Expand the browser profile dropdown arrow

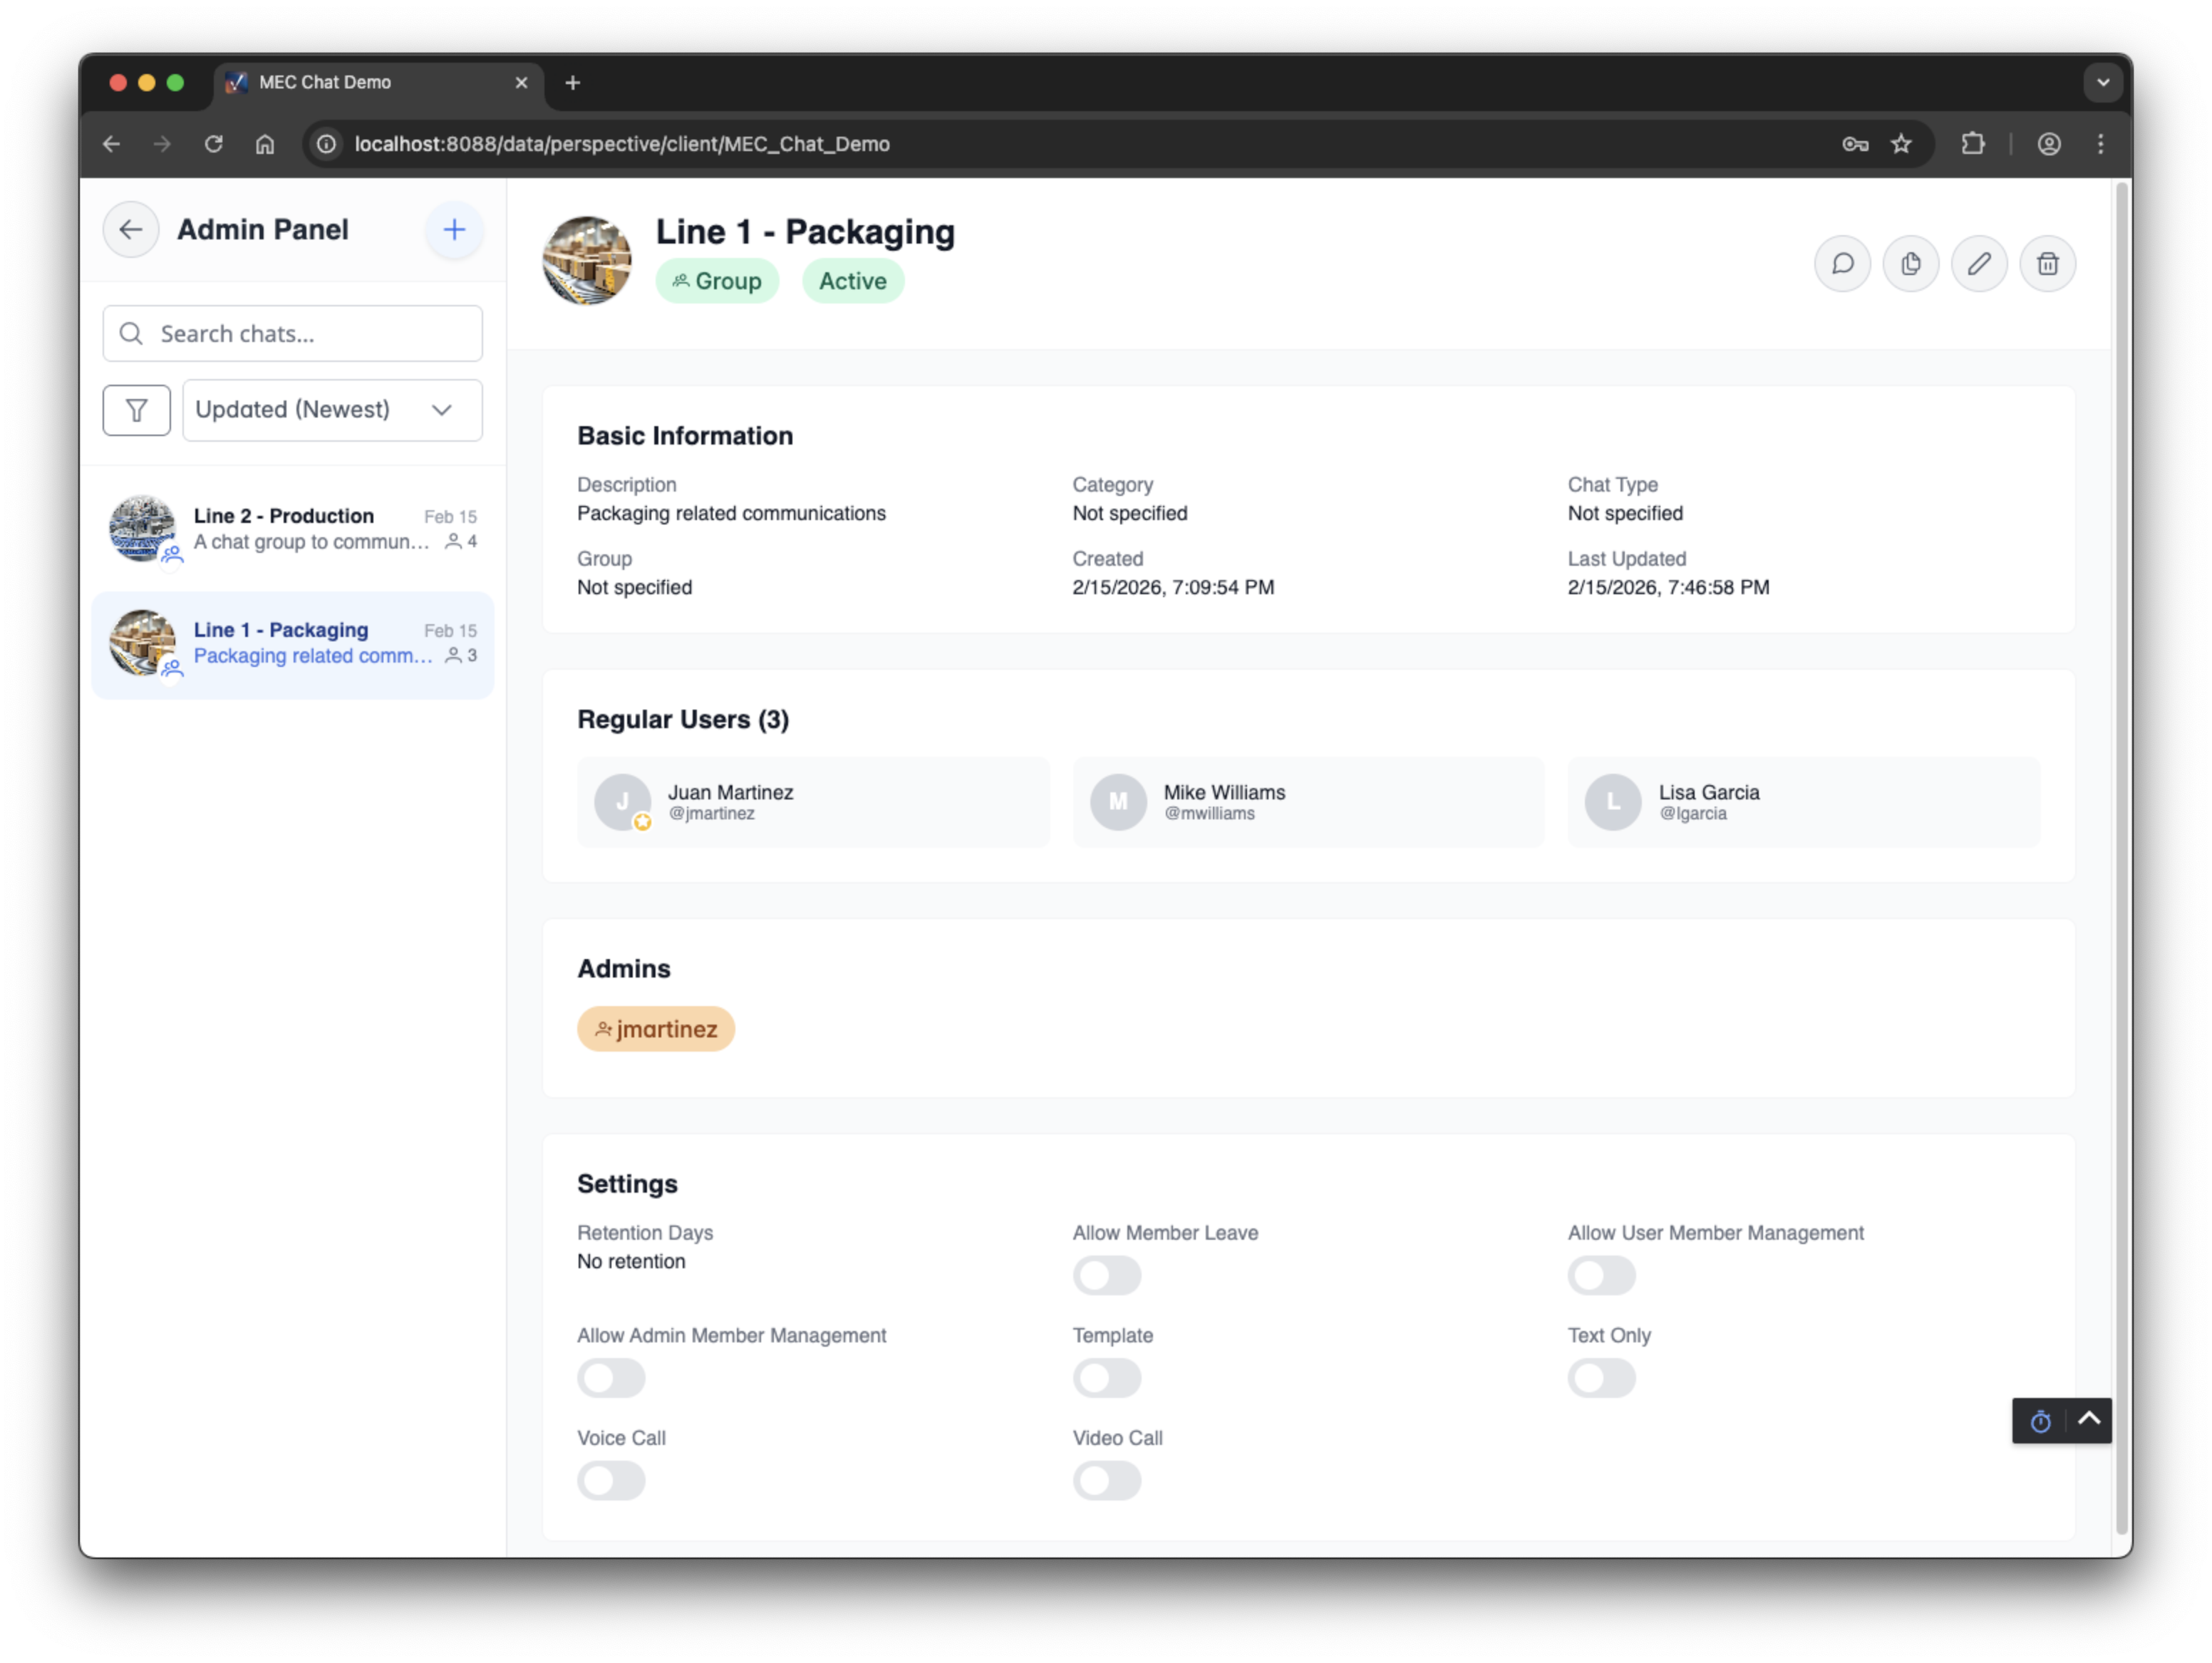pos(2103,83)
